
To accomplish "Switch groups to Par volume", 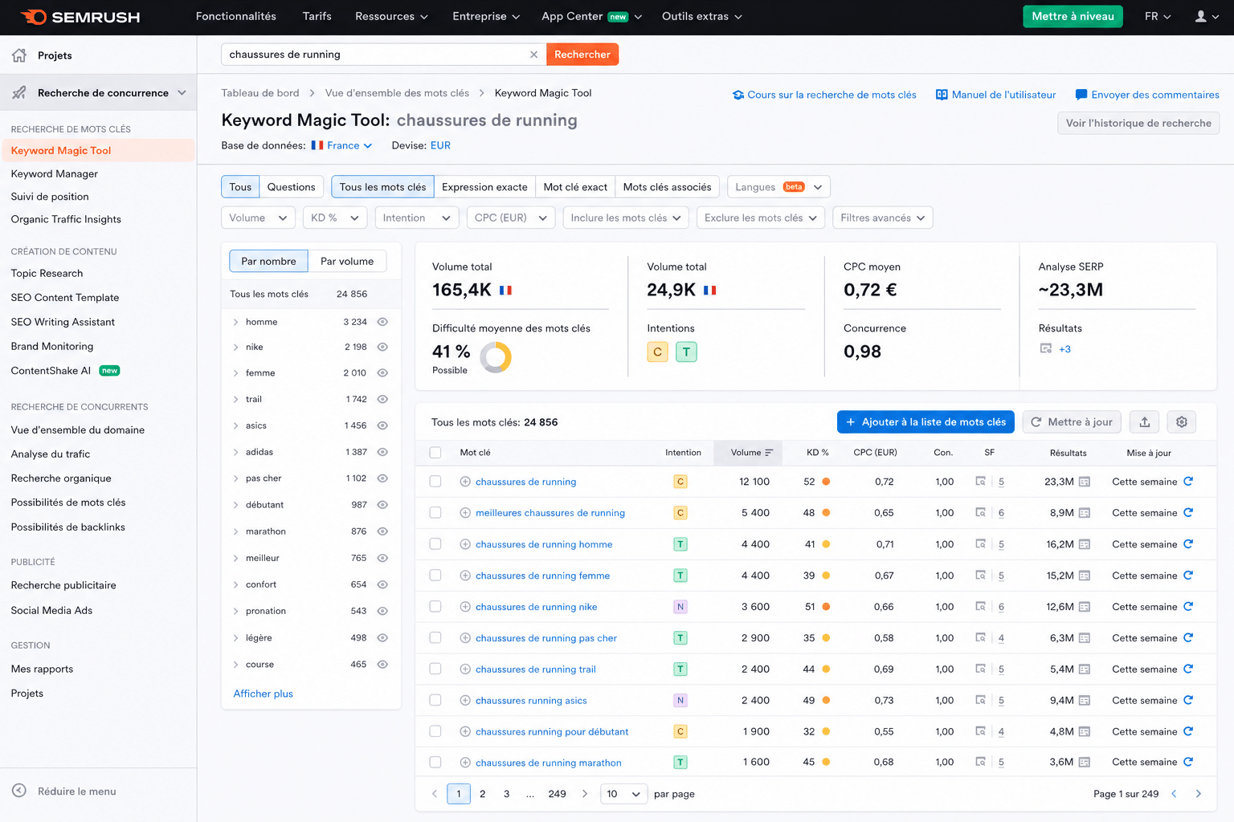I will [347, 261].
